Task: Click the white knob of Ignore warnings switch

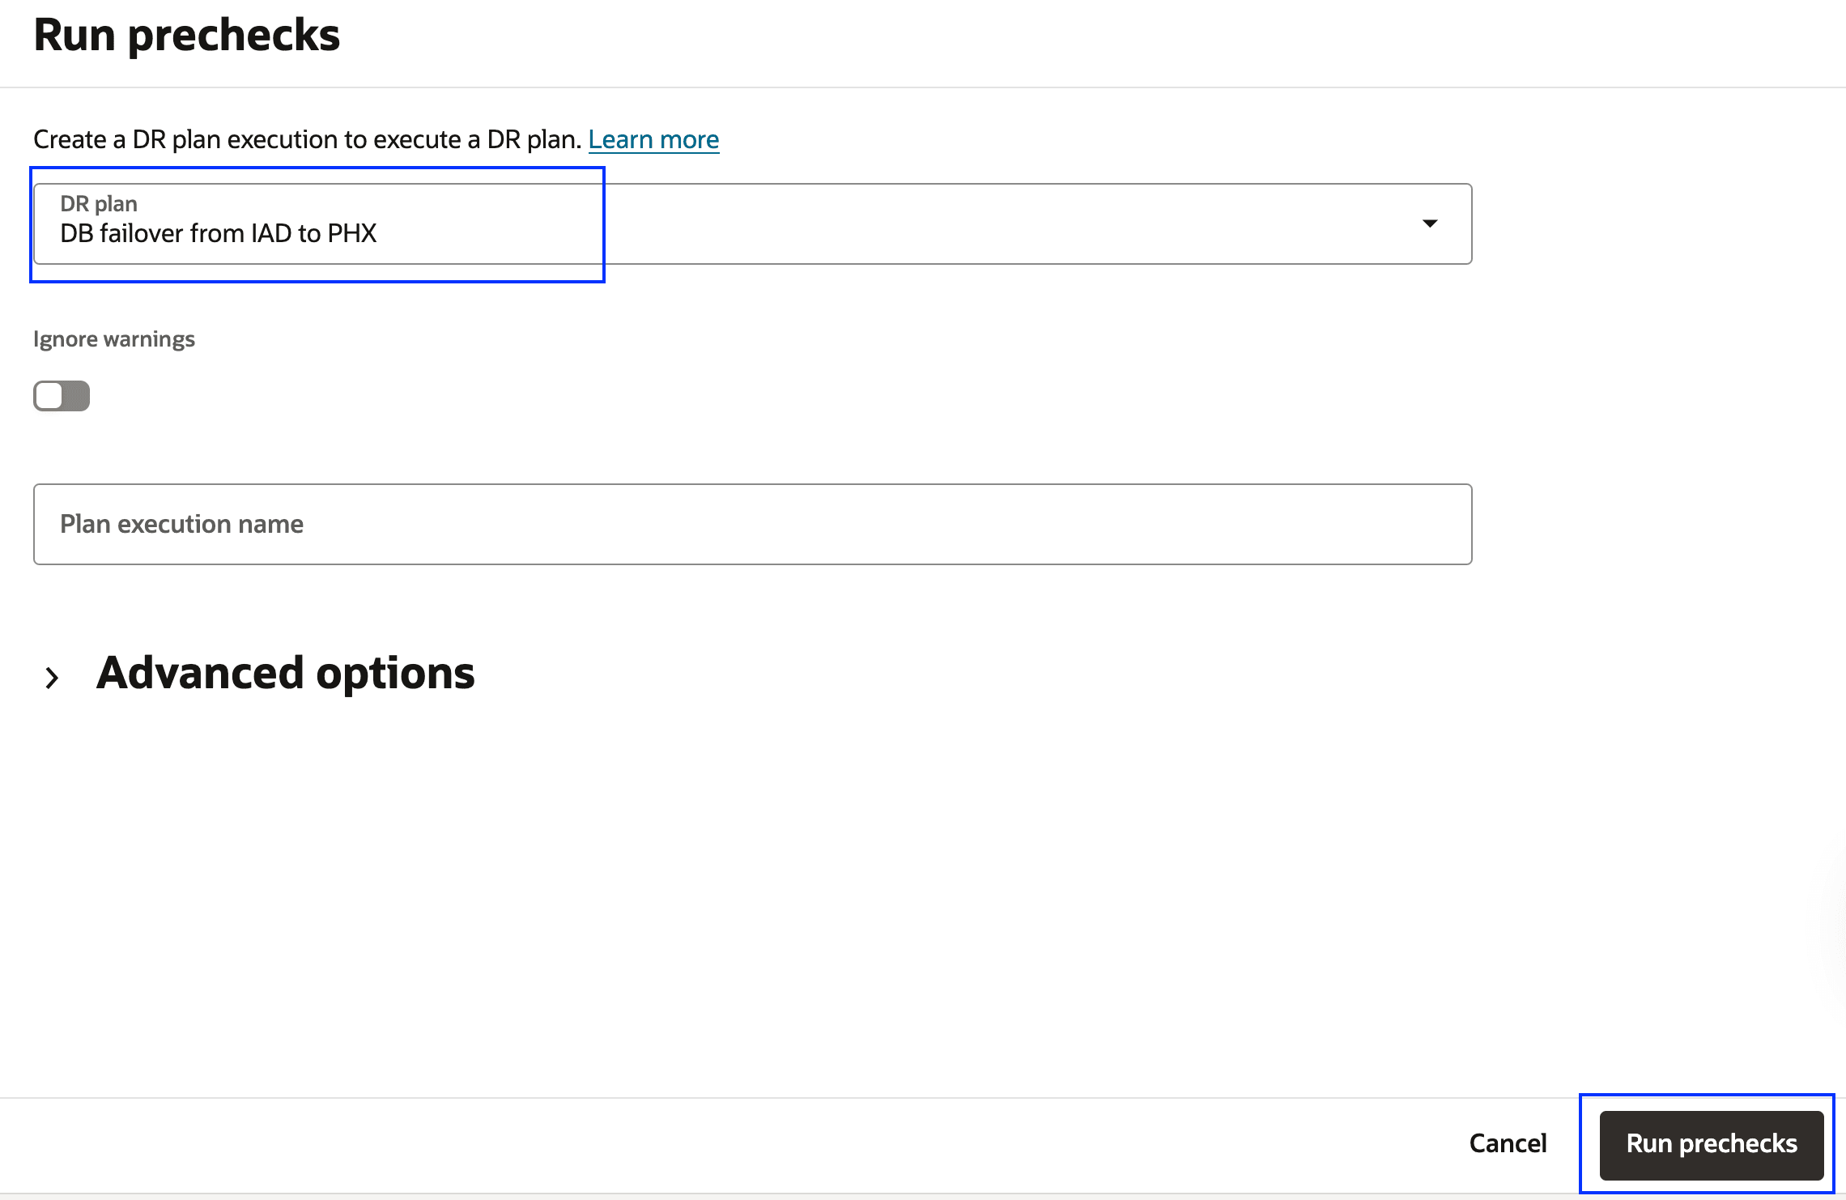Action: 49,396
